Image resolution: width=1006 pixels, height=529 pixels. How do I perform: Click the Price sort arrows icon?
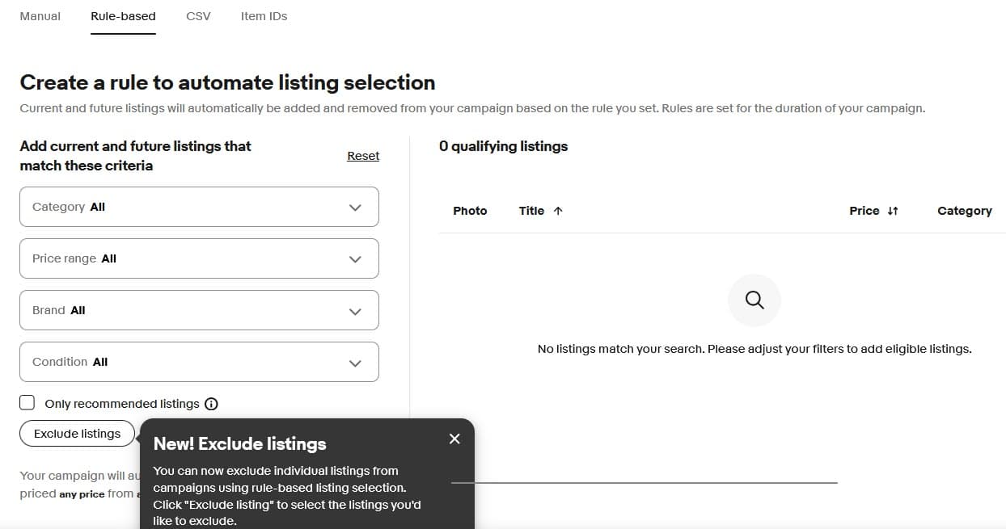click(x=893, y=211)
